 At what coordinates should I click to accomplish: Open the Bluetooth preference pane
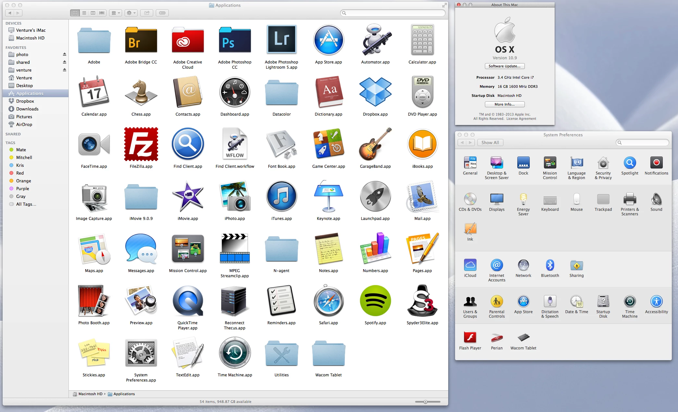(x=549, y=266)
